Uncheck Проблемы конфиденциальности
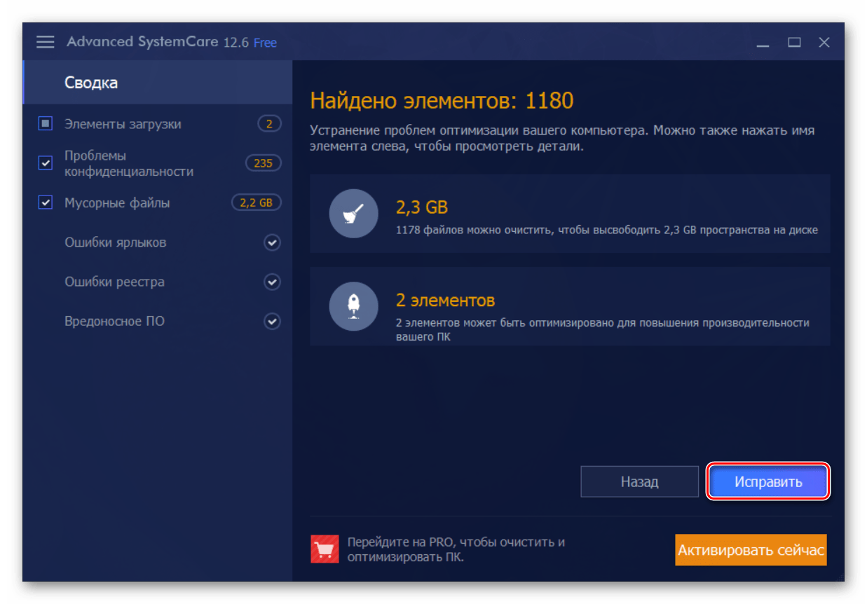 click(x=45, y=163)
